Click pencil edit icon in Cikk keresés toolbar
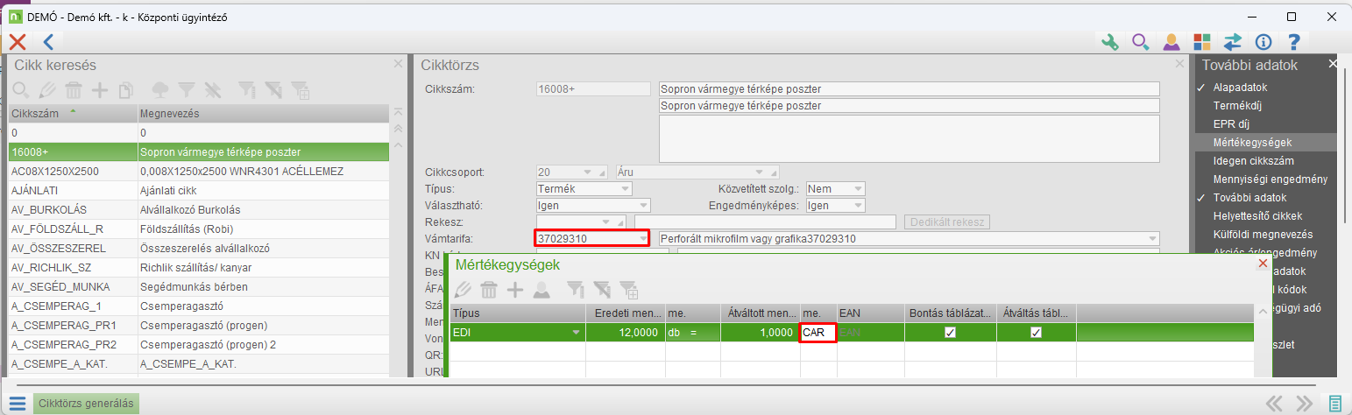The width and height of the screenshot is (1352, 415). [47, 89]
